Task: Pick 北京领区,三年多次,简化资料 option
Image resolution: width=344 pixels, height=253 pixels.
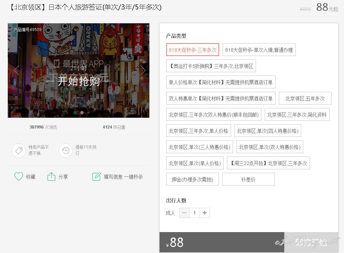Action: 297,115
